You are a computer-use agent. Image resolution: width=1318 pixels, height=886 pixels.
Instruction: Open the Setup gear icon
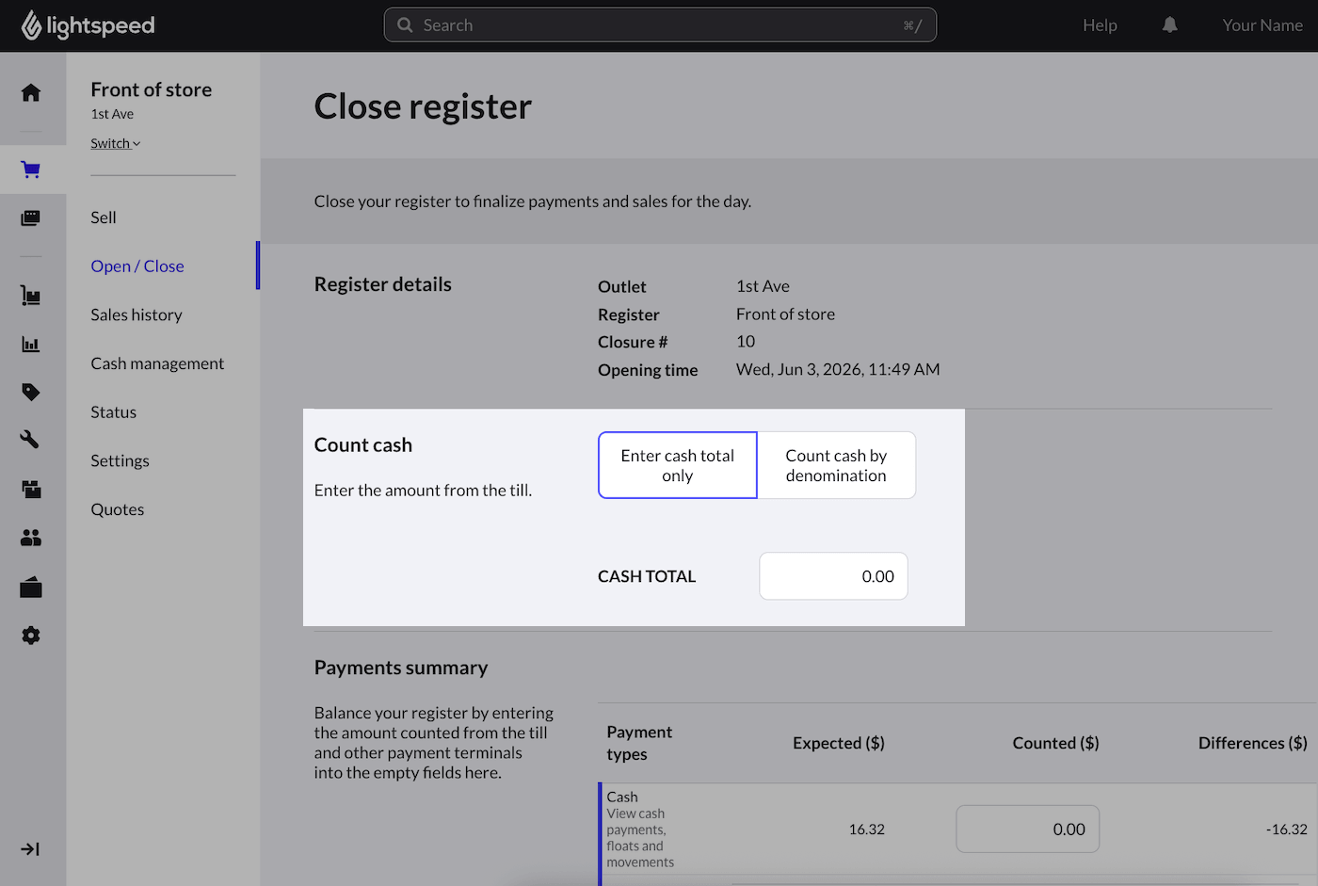31,636
